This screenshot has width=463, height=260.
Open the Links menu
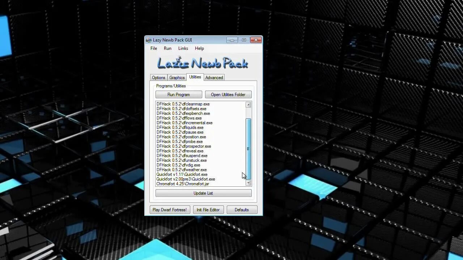pyautogui.click(x=183, y=48)
